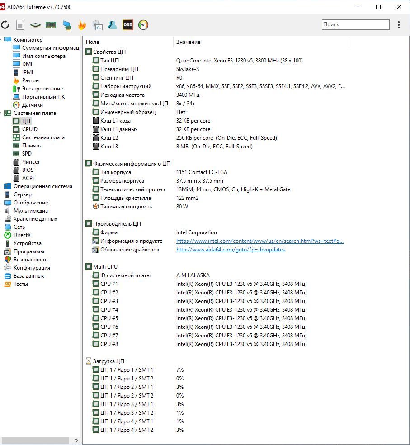Open the Хранение данных category

tap(35, 219)
